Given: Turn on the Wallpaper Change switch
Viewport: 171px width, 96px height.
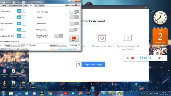Looking at the screenshot, I should coord(73,30).
